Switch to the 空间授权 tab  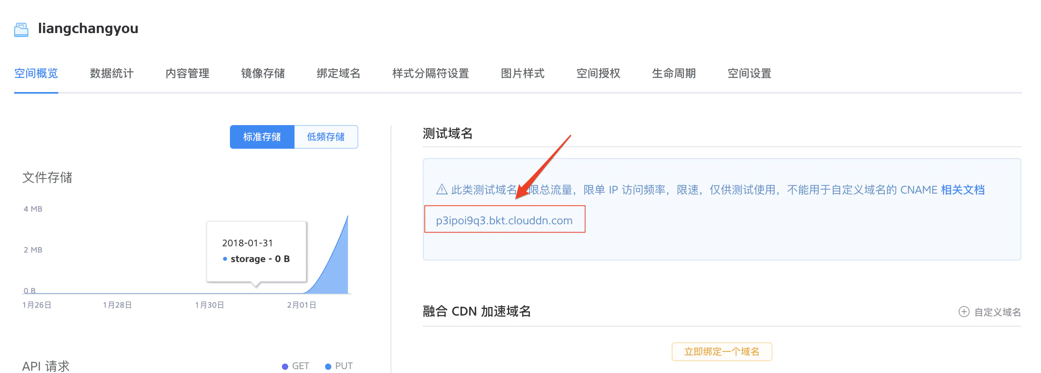[x=598, y=73]
